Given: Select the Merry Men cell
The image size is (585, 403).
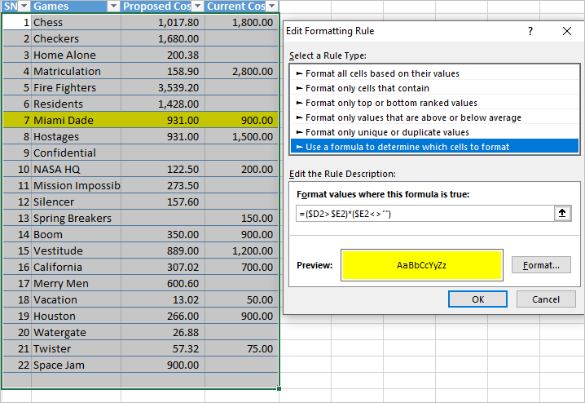Looking at the screenshot, I should 76,283.
